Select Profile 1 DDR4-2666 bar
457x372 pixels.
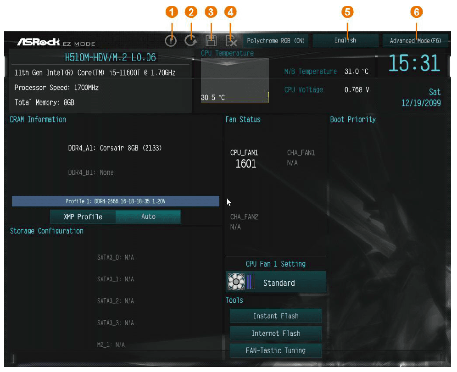(116, 201)
